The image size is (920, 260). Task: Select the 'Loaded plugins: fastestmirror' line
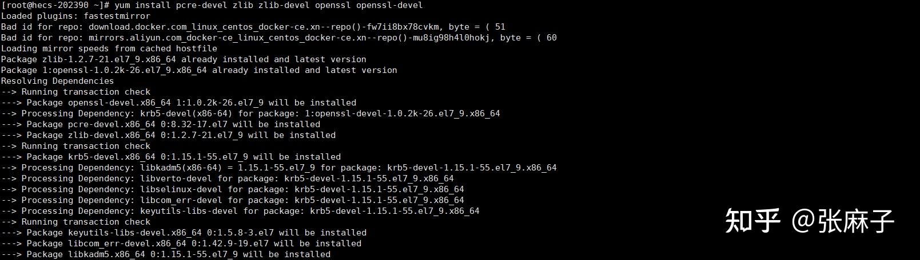[x=75, y=16]
